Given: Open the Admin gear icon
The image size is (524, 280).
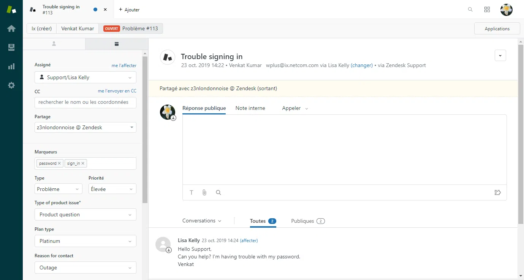Looking at the screenshot, I should coord(11,85).
